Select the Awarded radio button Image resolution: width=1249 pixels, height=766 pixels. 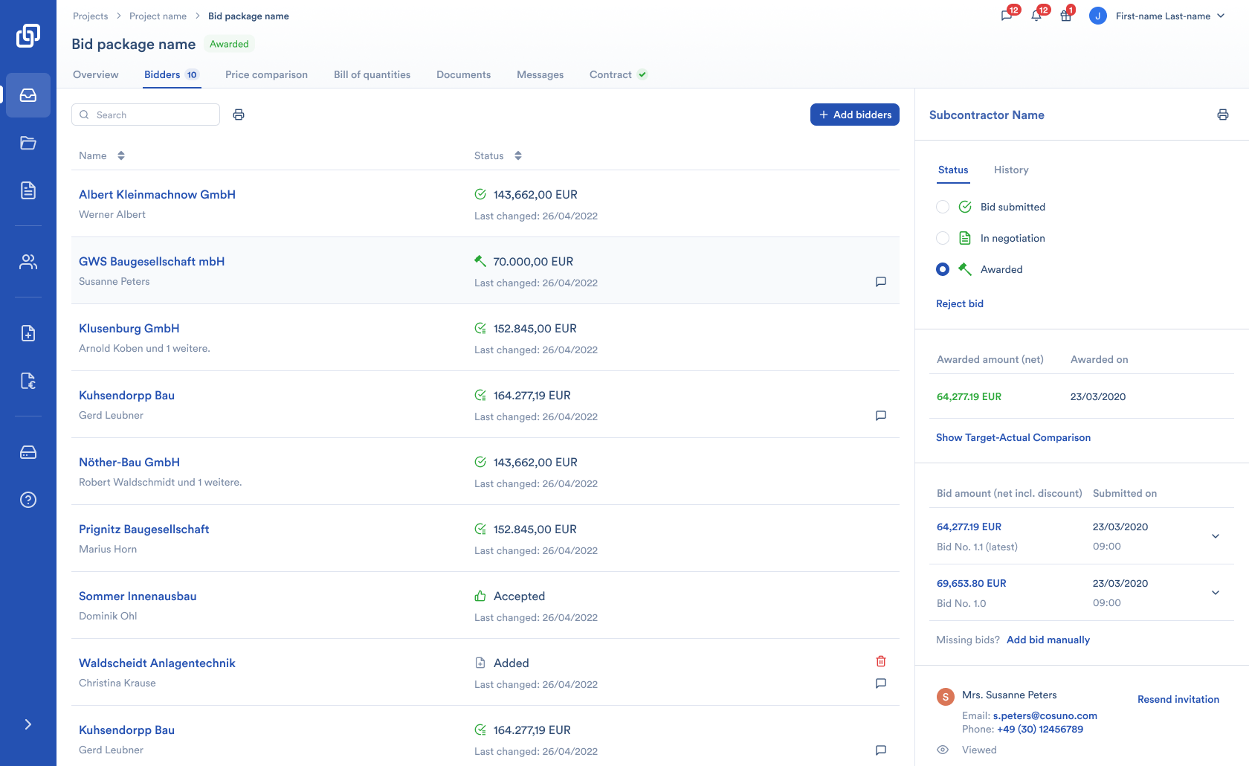(943, 269)
